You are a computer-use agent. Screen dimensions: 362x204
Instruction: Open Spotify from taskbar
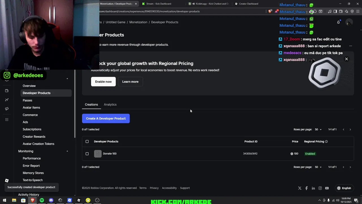[42, 200]
